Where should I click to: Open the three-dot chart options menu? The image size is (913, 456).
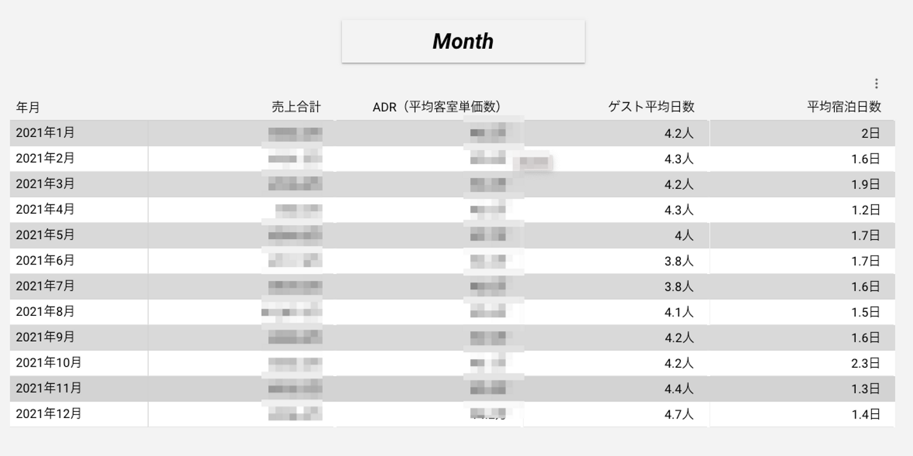[876, 84]
